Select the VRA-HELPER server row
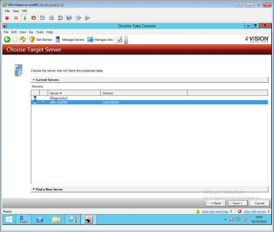274x232 pixels. (x=149, y=102)
